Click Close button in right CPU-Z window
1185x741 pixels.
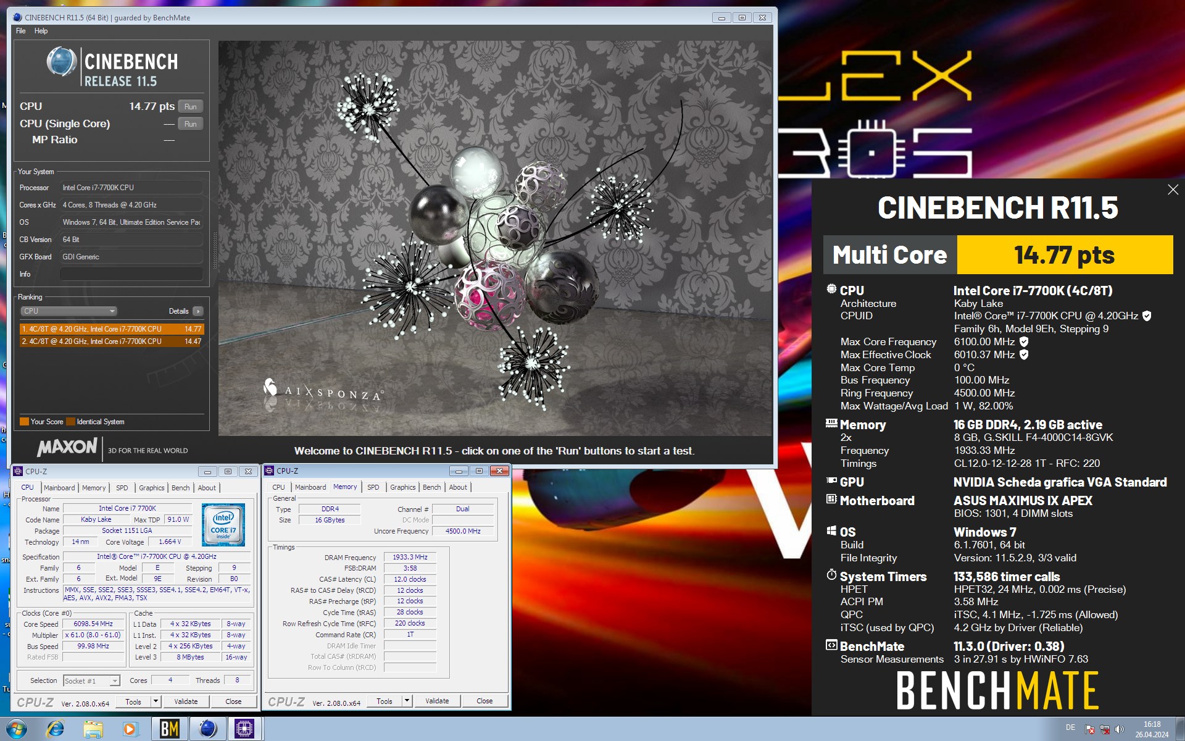(484, 701)
